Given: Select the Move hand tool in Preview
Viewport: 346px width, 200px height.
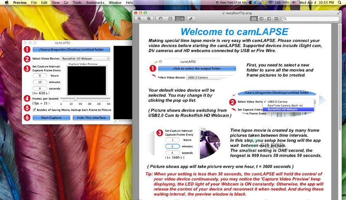Looking at the screenshot, I should click(161, 19).
